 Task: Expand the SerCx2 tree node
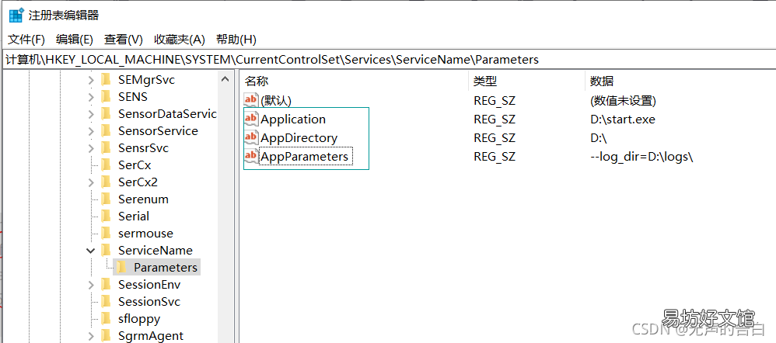(x=90, y=182)
